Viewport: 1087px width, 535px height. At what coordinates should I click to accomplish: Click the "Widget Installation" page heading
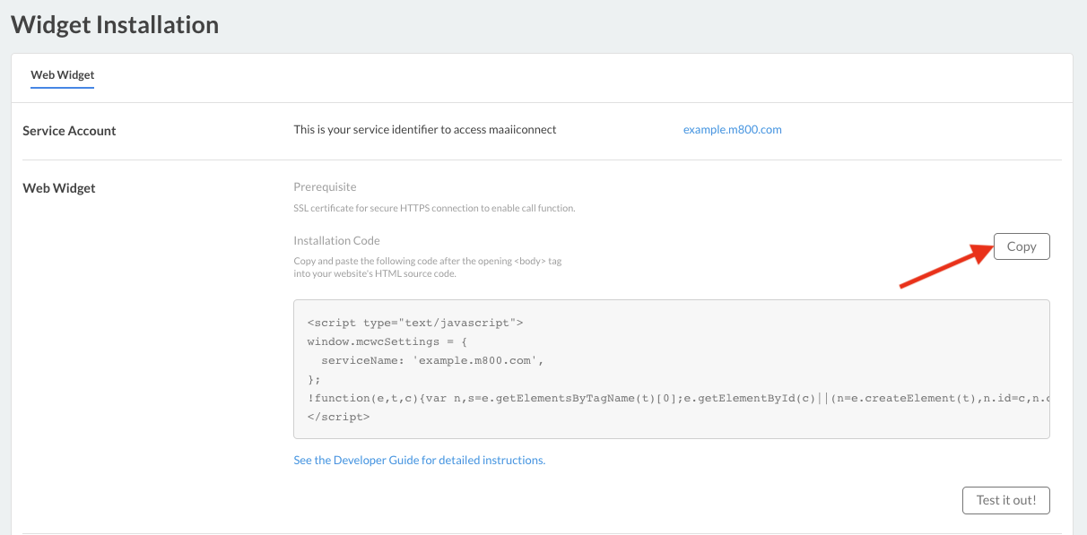(115, 24)
